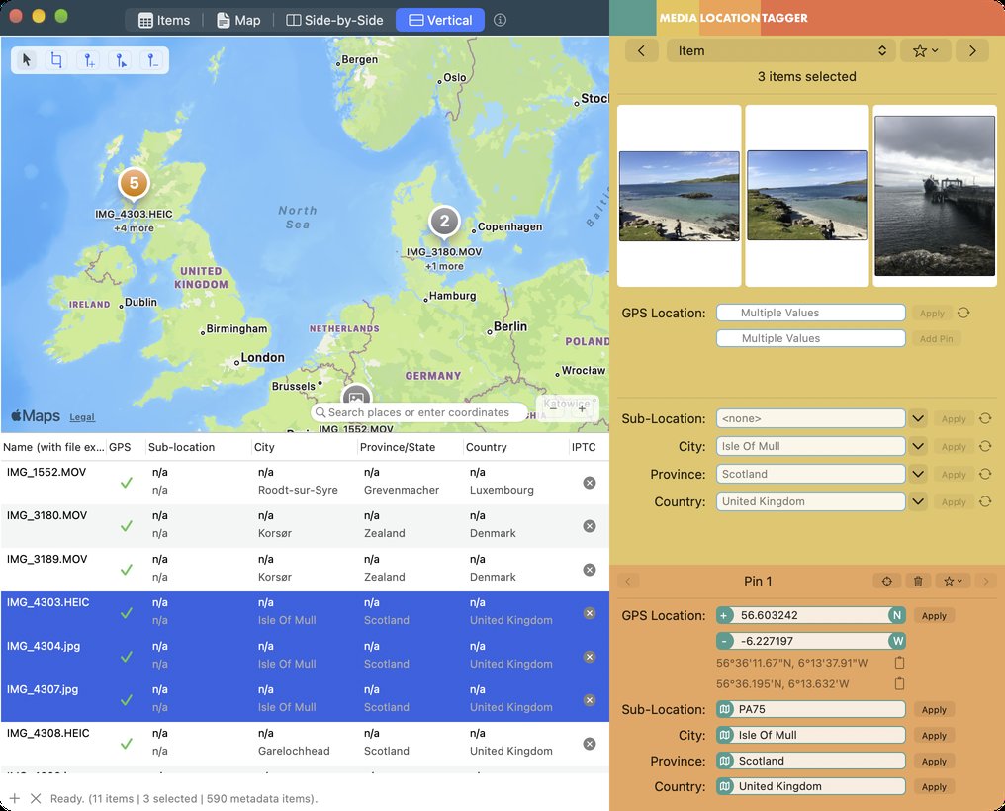Image resolution: width=1005 pixels, height=811 pixels.
Task: Select the pier photo thumbnail
Action: (935, 196)
